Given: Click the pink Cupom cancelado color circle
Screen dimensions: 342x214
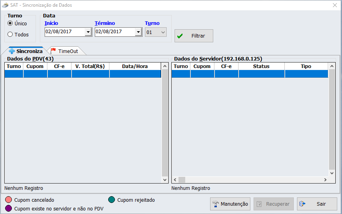Looking at the screenshot, I should [x=9, y=200].
